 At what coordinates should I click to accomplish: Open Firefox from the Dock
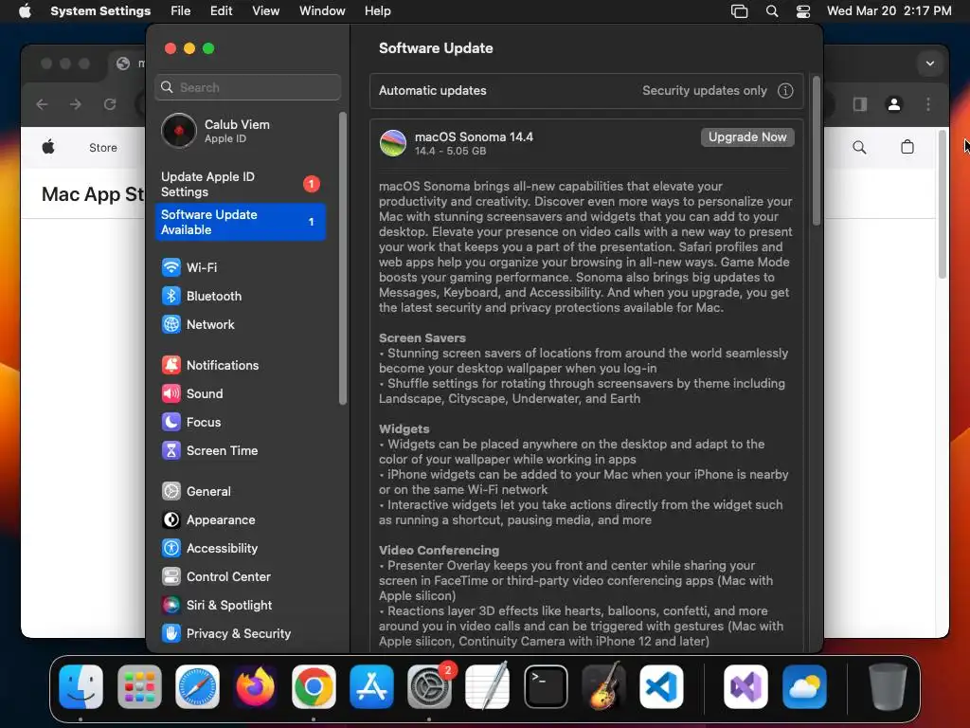256,687
